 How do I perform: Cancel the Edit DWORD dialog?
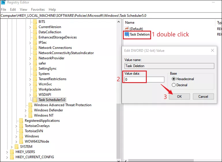pos(203,97)
